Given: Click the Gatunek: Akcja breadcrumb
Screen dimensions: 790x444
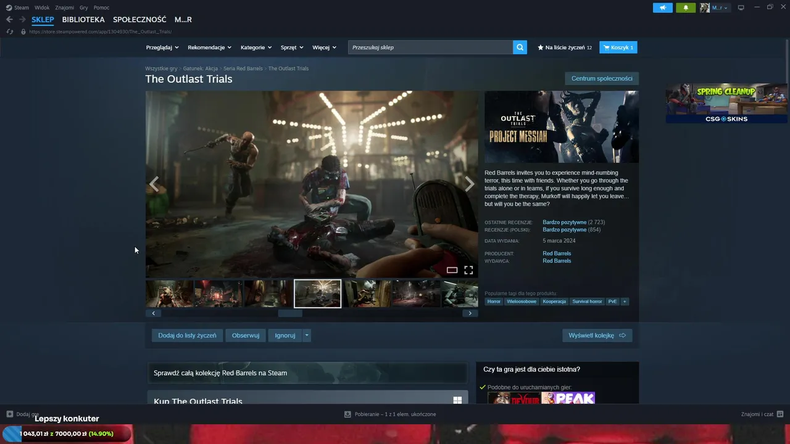Looking at the screenshot, I should click(200, 68).
